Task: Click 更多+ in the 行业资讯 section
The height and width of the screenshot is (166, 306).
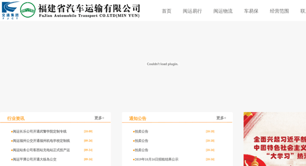Action: point(99,118)
